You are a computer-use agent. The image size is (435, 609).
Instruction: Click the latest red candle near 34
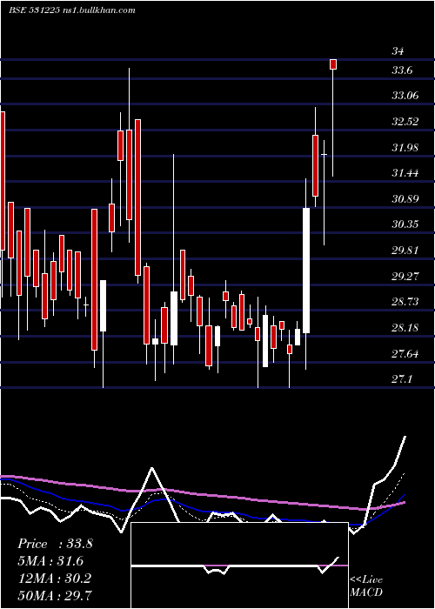333,64
